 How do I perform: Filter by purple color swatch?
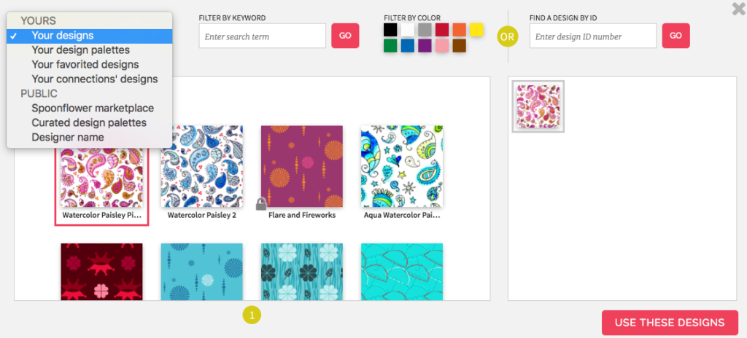click(425, 46)
